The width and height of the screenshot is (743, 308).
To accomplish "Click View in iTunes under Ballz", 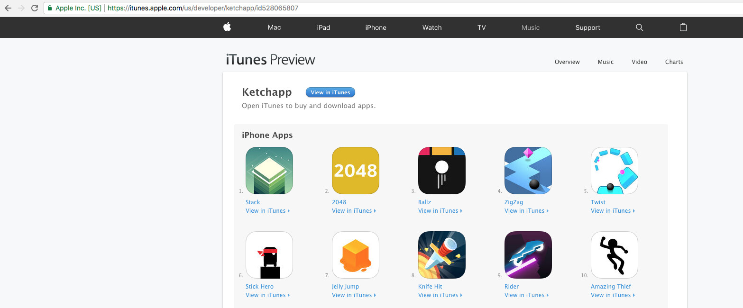I will point(440,211).
